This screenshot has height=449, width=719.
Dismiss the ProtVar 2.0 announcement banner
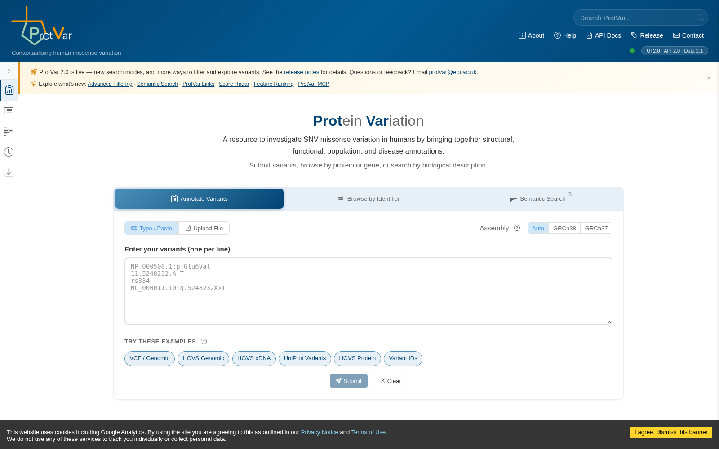709,78
